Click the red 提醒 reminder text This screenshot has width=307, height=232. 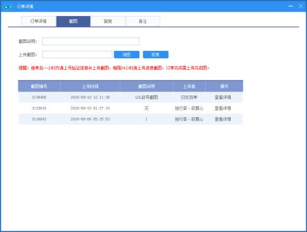click(x=114, y=68)
